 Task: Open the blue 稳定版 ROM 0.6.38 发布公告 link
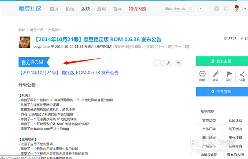(x=69, y=73)
